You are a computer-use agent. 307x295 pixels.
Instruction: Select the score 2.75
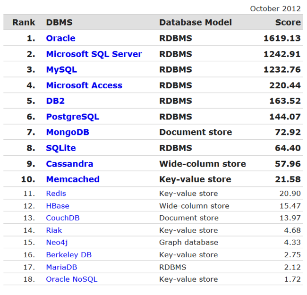292,255
